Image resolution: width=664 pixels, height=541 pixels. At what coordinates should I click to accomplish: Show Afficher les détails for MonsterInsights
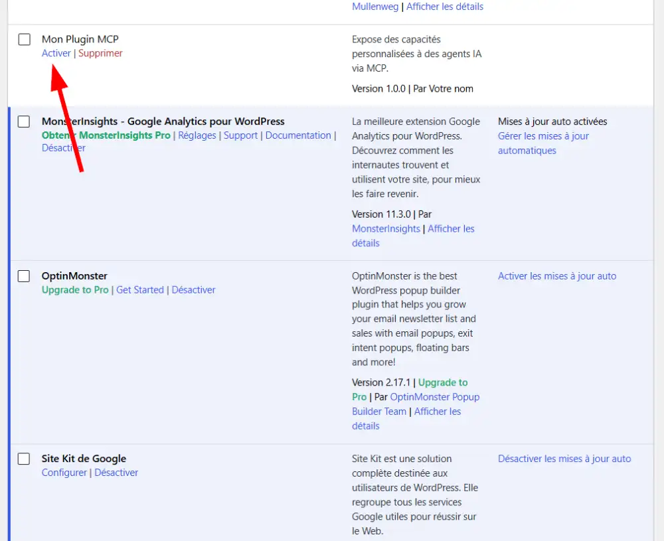pos(413,236)
